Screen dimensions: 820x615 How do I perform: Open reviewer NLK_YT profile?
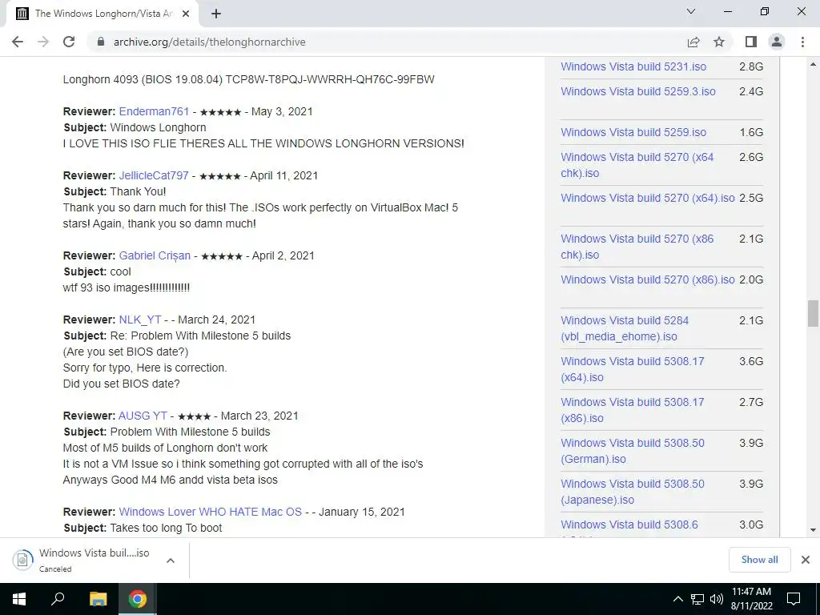[140, 320]
